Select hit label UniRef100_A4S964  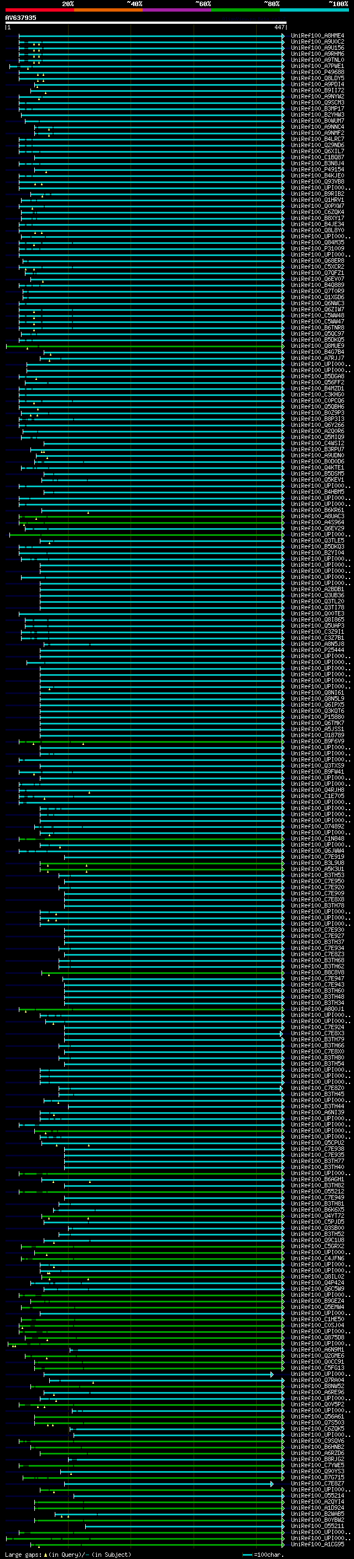click(x=317, y=522)
